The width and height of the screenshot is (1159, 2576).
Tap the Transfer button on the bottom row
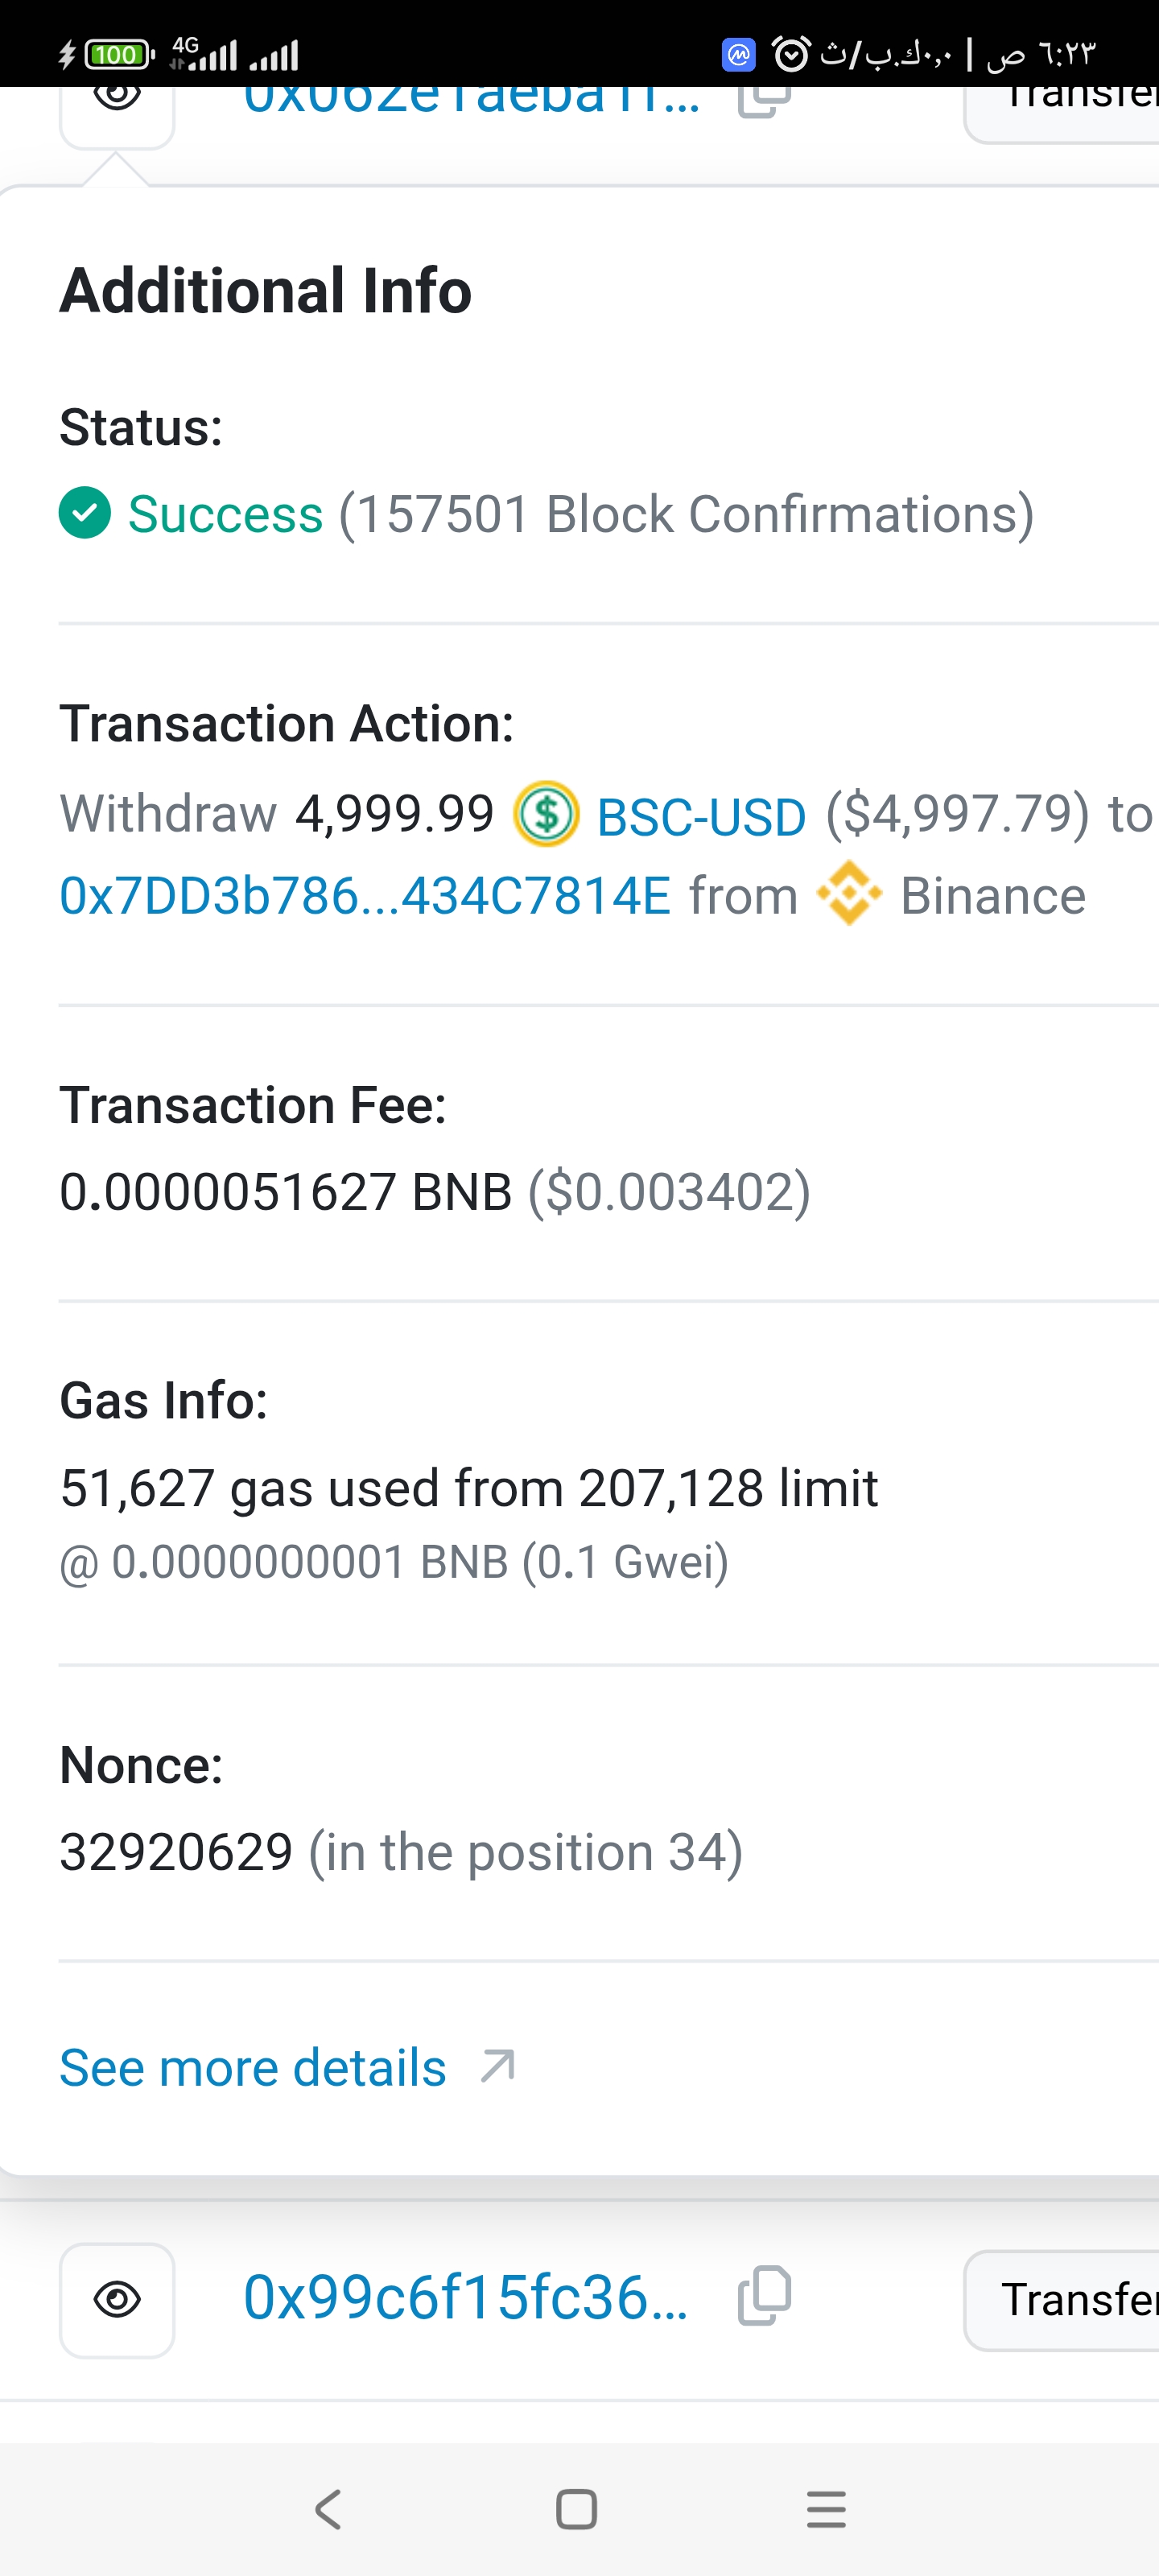(1075, 2300)
